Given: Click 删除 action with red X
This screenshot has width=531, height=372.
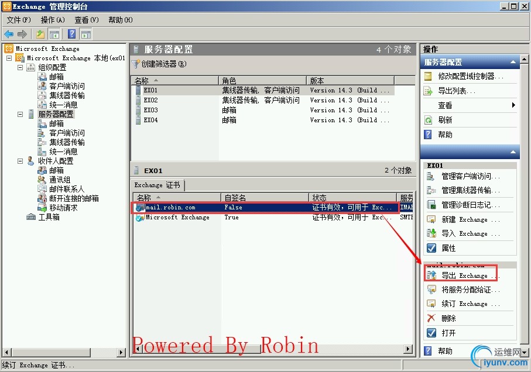Looking at the screenshot, I should tap(448, 318).
